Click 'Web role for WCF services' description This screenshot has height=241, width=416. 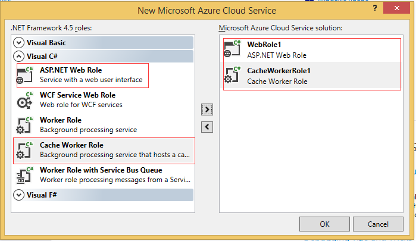81,105
